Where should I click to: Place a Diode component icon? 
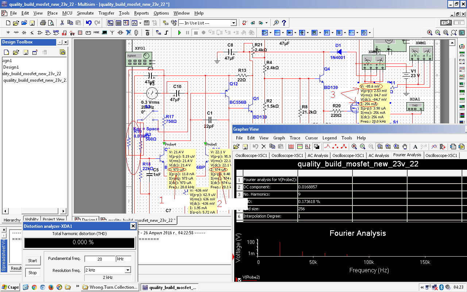pyautogui.click(x=24, y=32)
